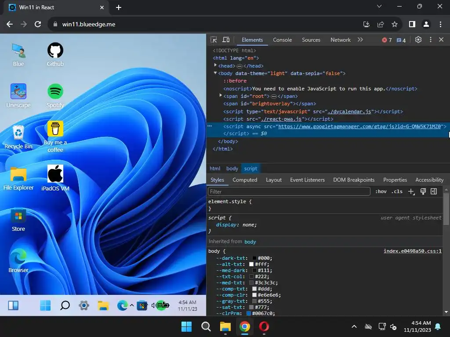Click the Styles pane scrollbar thumb

pyautogui.click(x=446, y=209)
